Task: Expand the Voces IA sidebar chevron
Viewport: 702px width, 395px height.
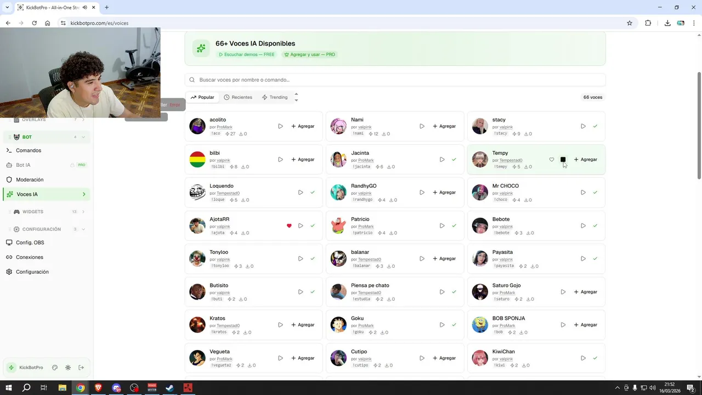Action: click(84, 194)
